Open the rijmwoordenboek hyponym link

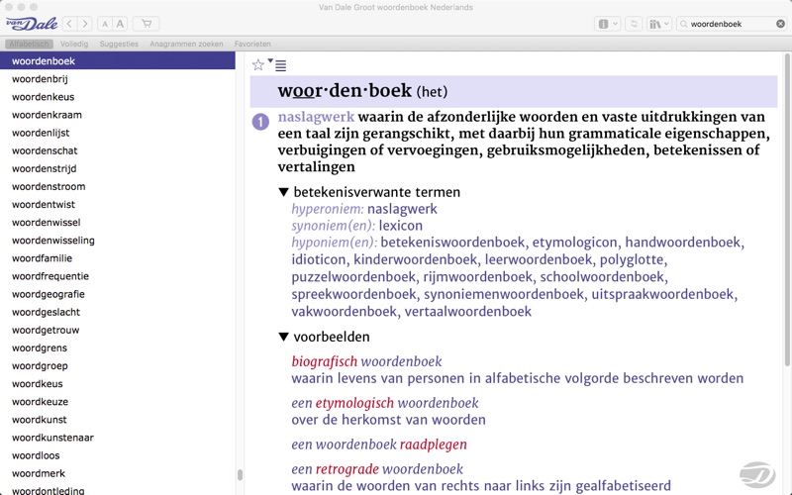pyautogui.click(x=478, y=277)
